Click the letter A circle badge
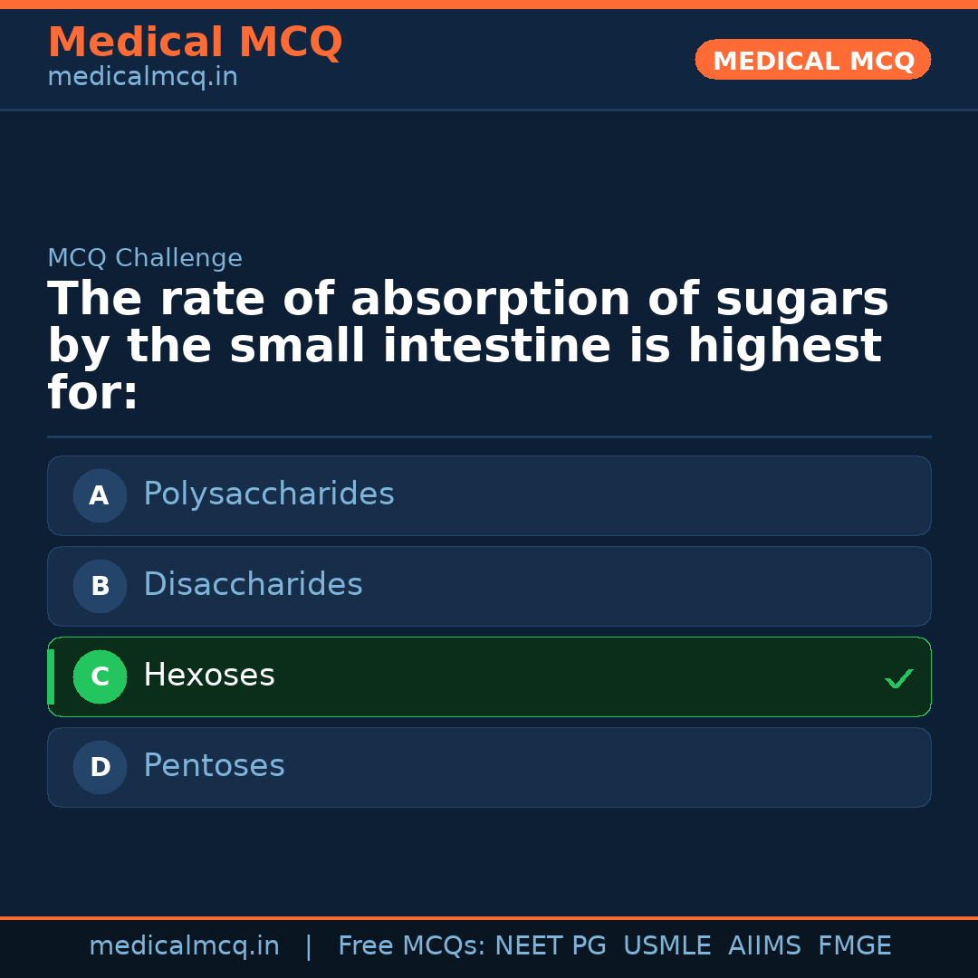This screenshot has height=978, width=978. (x=100, y=495)
